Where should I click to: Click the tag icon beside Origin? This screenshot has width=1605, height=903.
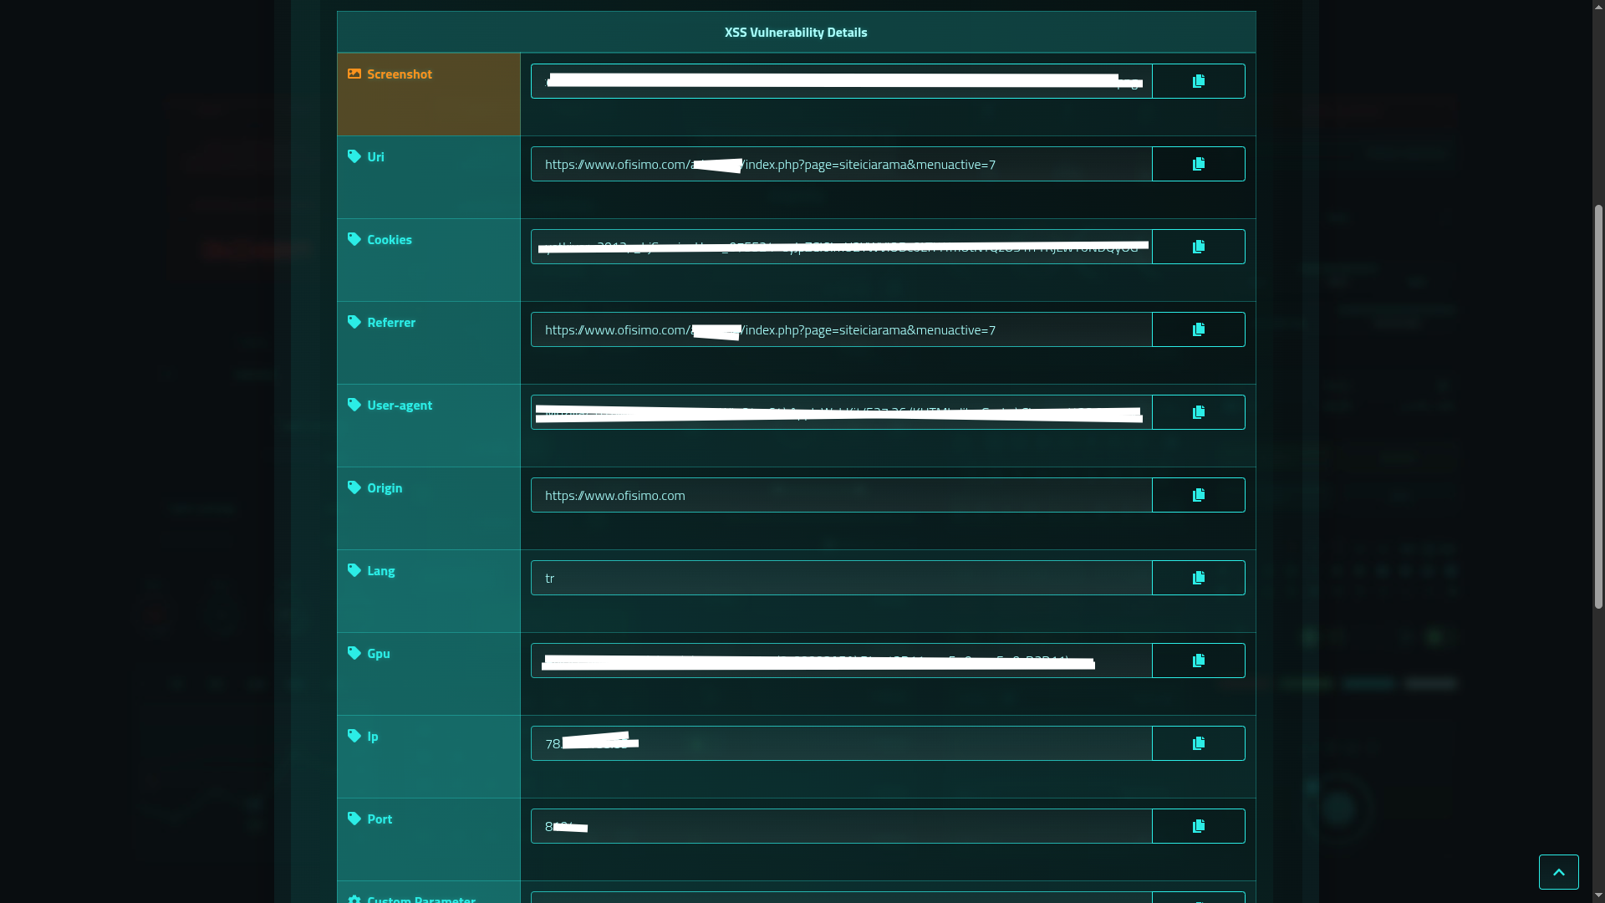(x=354, y=487)
